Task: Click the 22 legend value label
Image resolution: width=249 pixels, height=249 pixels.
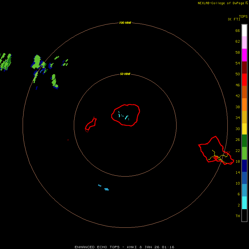Action: (x=238, y=151)
